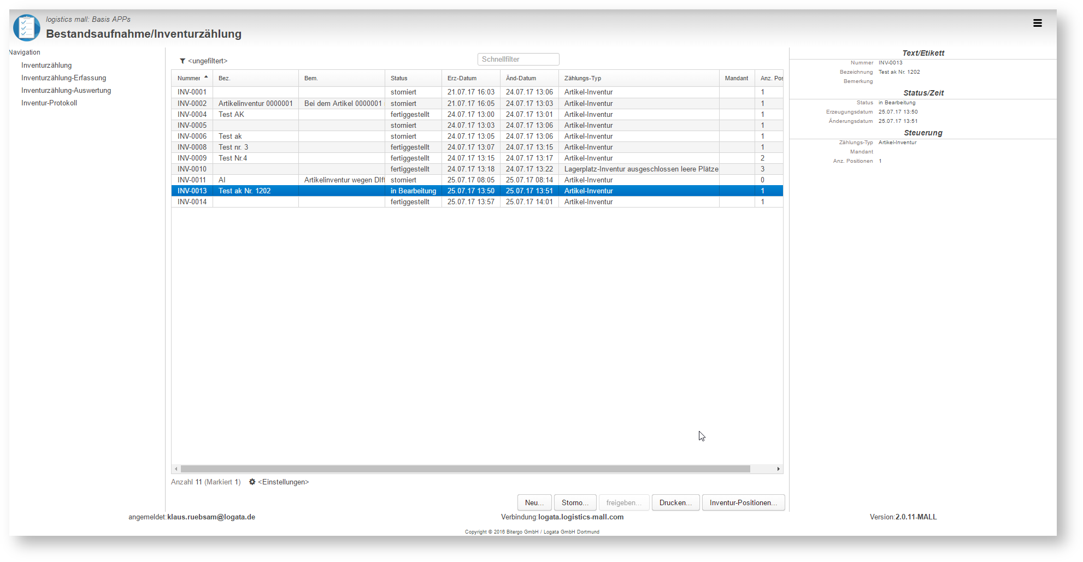Click 'Artikelinventur wegen DIfl' remark cell
The image size is (1083, 562).
[342, 180]
